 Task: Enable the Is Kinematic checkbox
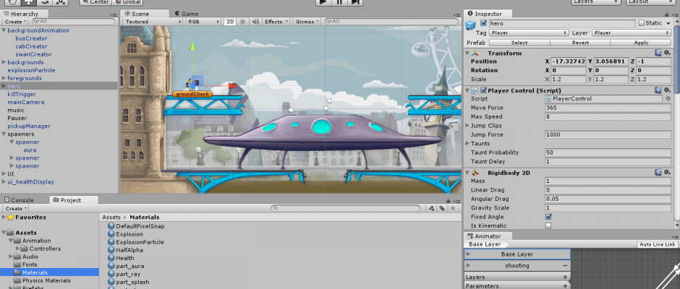548,226
